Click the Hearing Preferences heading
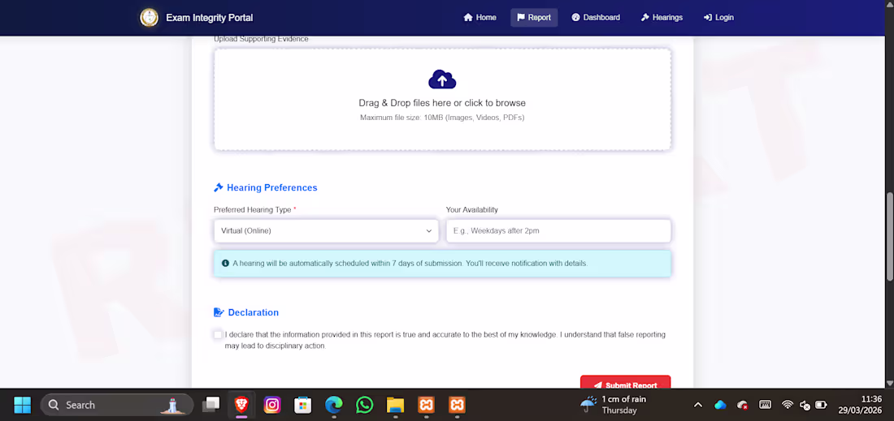This screenshot has width=894, height=421. pos(272,187)
